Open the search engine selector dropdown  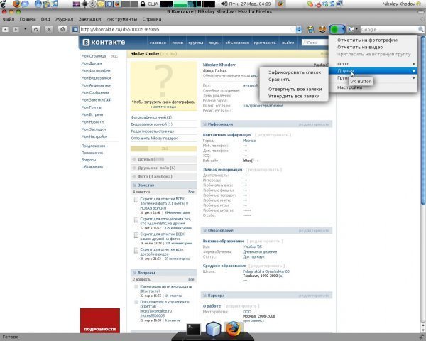354,29
